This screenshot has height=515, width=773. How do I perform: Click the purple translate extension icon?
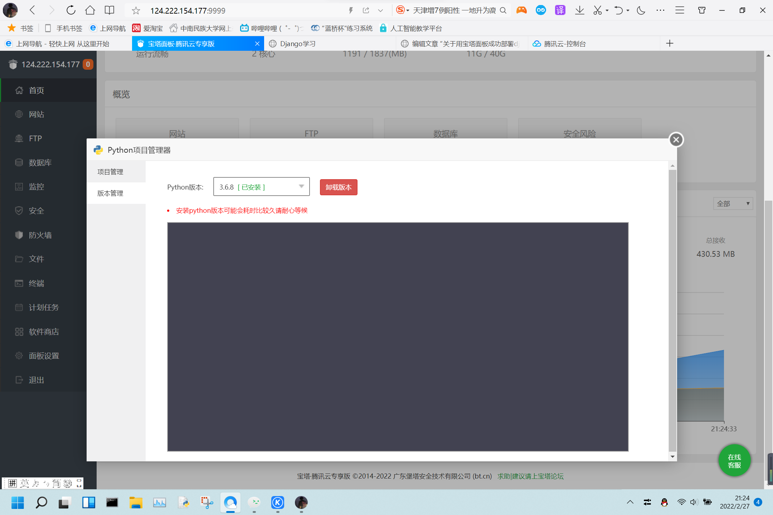pyautogui.click(x=560, y=10)
